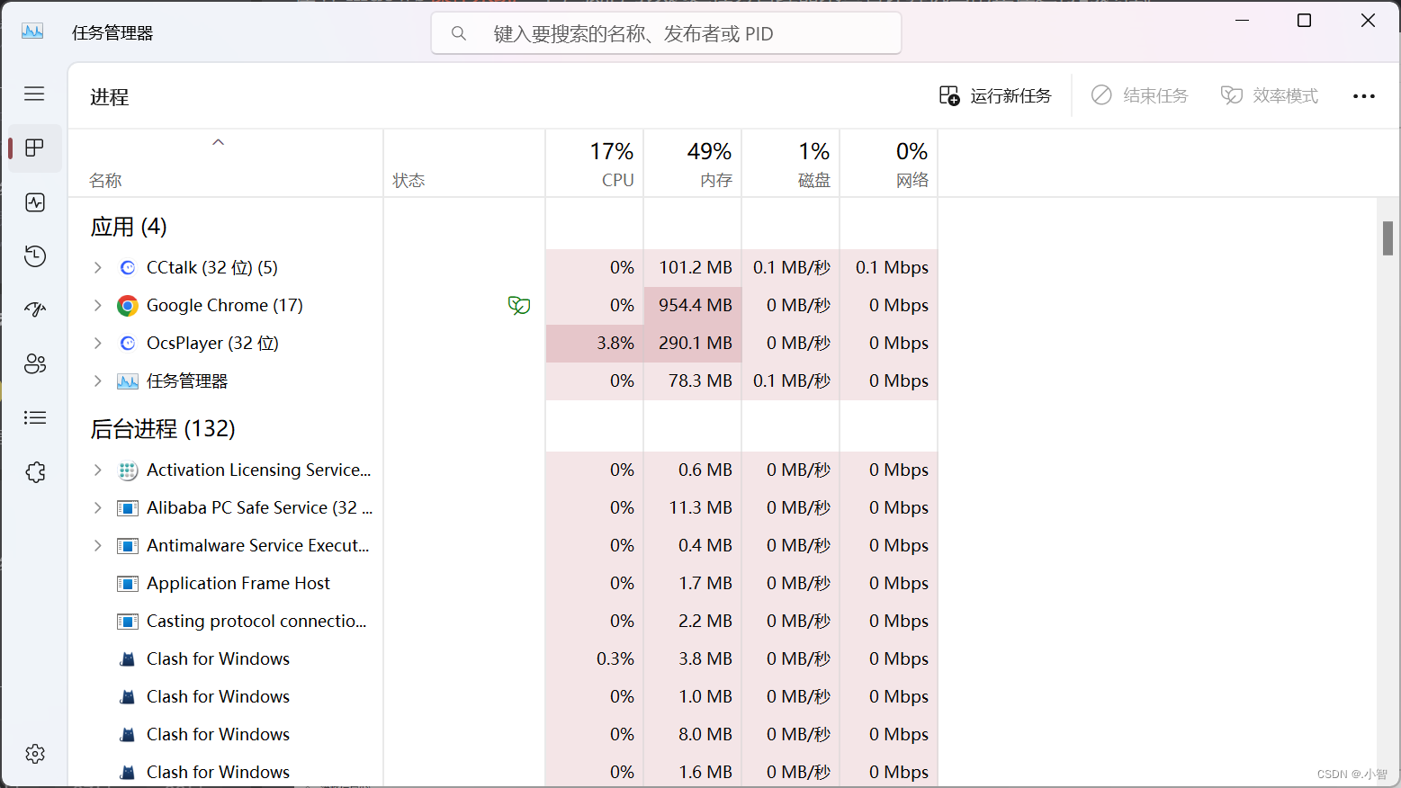Screen dimensions: 1401x788
Task: Click the 结束任务 button
Action: point(1140,95)
